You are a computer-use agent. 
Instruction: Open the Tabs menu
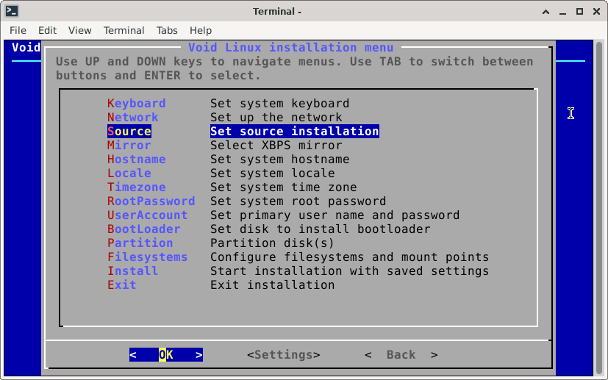(x=167, y=30)
